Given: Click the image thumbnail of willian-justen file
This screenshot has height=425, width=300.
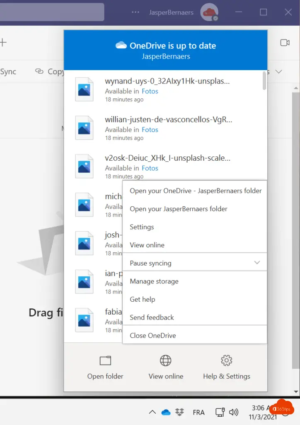Looking at the screenshot, I should point(84,128).
